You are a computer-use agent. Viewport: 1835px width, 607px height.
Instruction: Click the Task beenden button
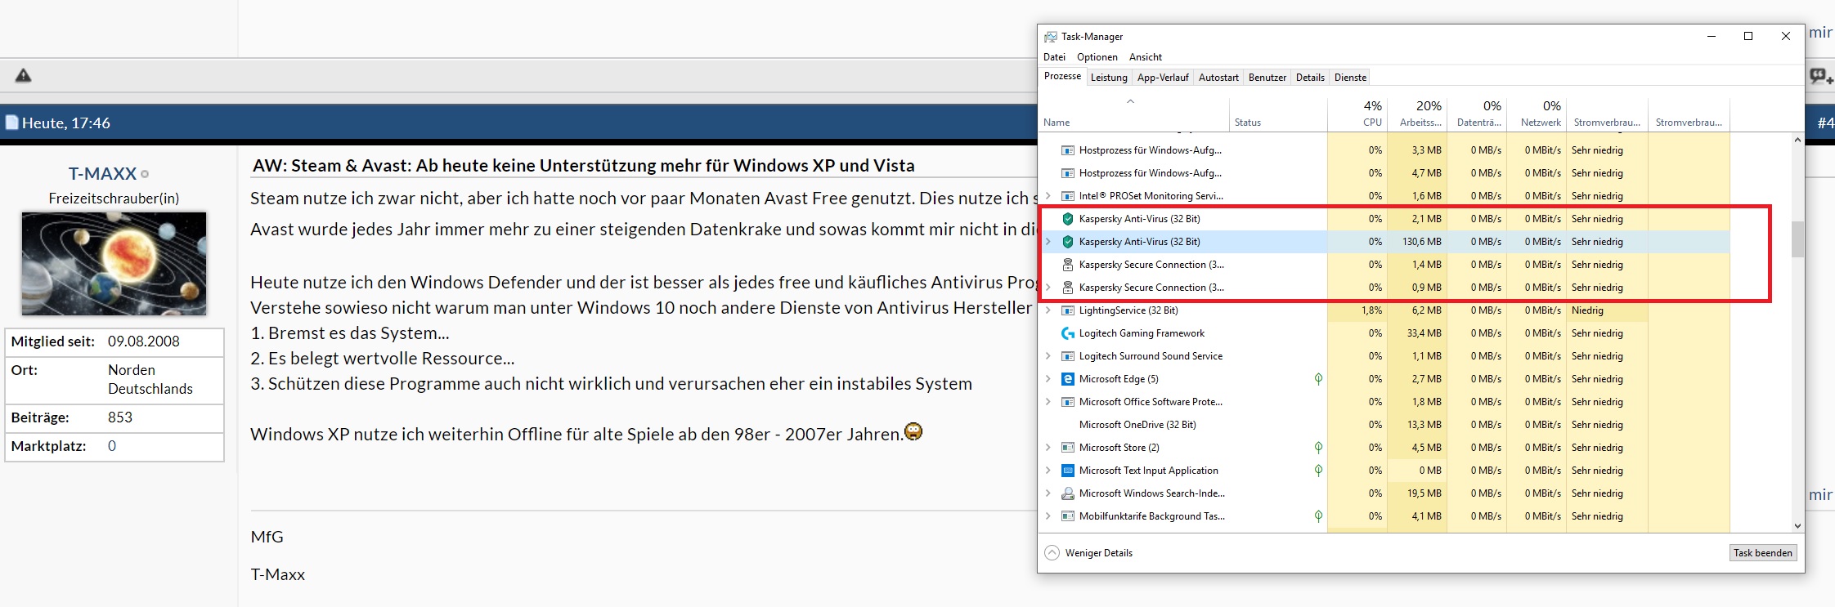pyautogui.click(x=1762, y=553)
